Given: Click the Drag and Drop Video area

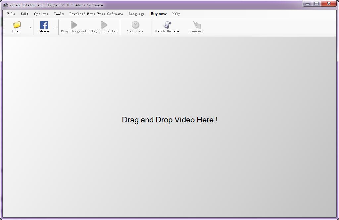Looking at the screenshot, I should click(169, 120).
